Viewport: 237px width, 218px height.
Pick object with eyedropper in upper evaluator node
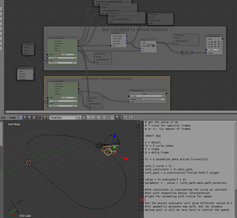coord(75,54)
